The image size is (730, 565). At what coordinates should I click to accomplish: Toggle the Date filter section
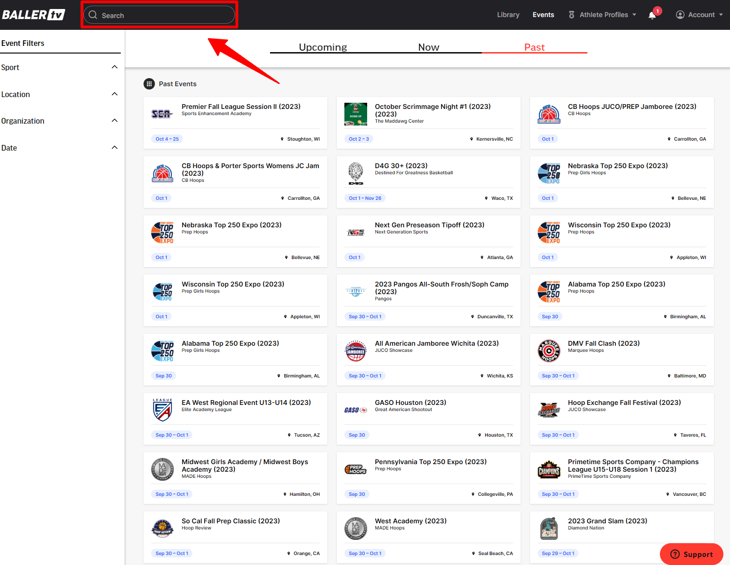(115, 148)
